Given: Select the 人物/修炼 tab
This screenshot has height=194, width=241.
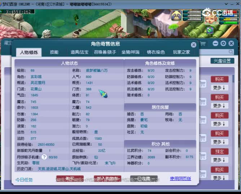Looking at the screenshot, I should point(29,52).
